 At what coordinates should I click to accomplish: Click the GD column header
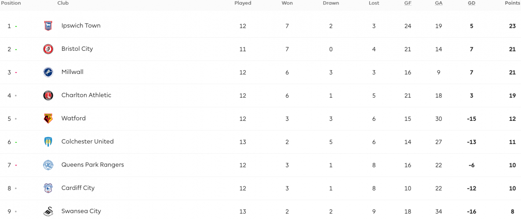471,3
